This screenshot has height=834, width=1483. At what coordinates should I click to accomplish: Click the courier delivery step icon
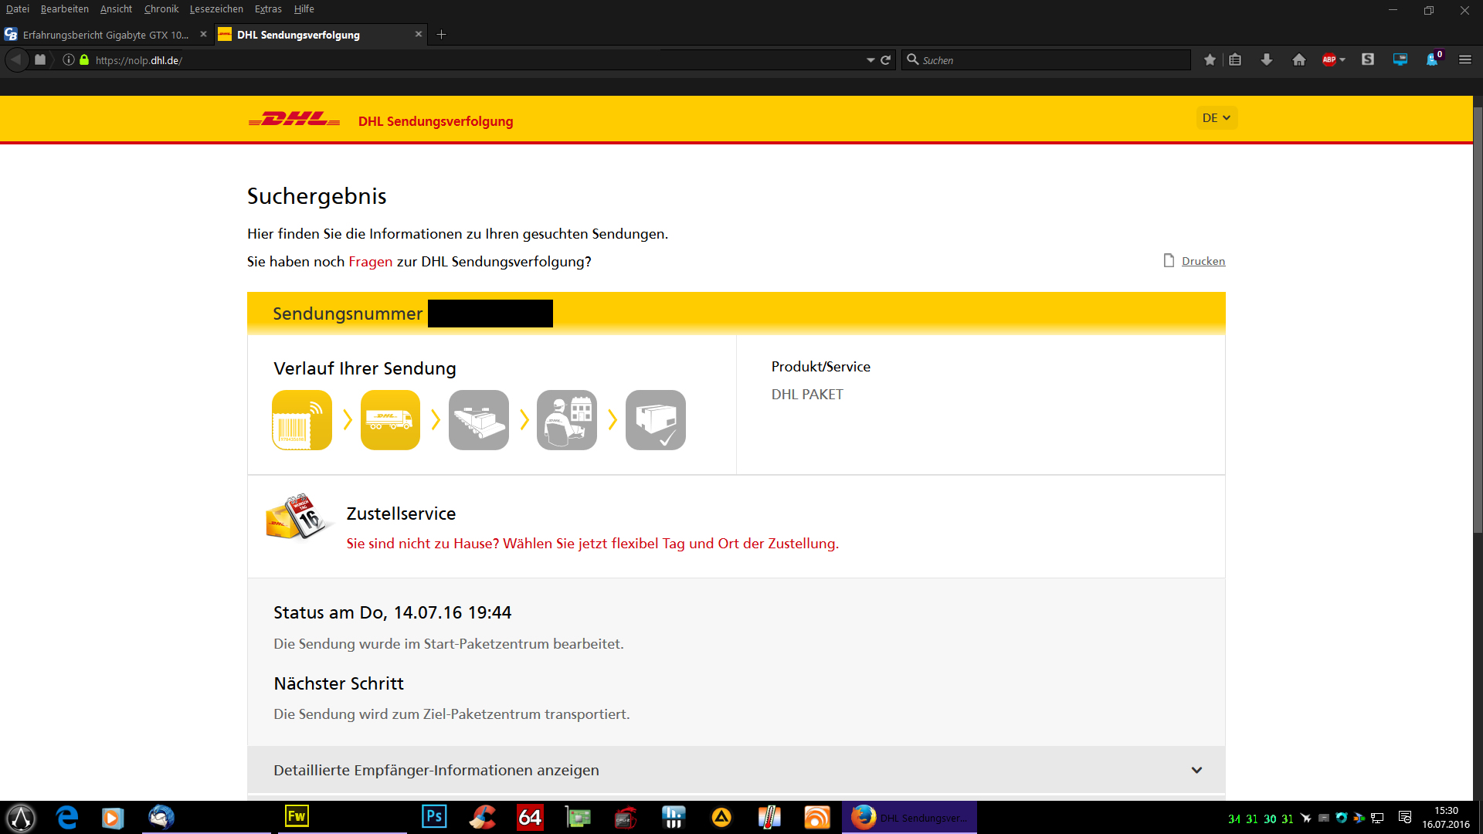tap(567, 420)
